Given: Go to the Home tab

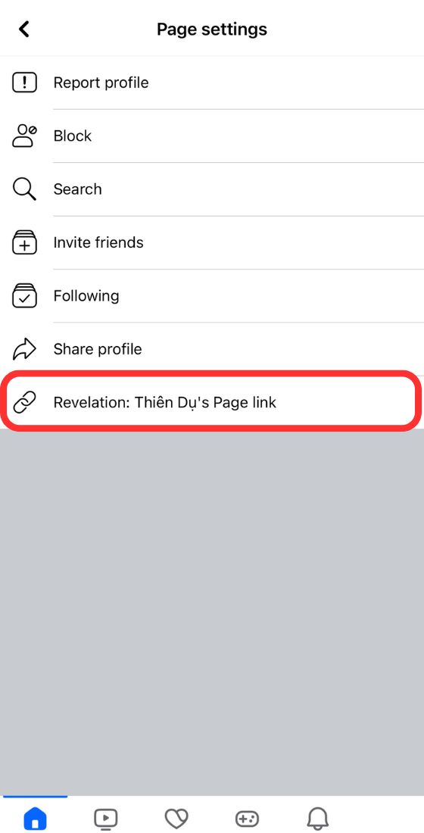Looking at the screenshot, I should (35, 818).
